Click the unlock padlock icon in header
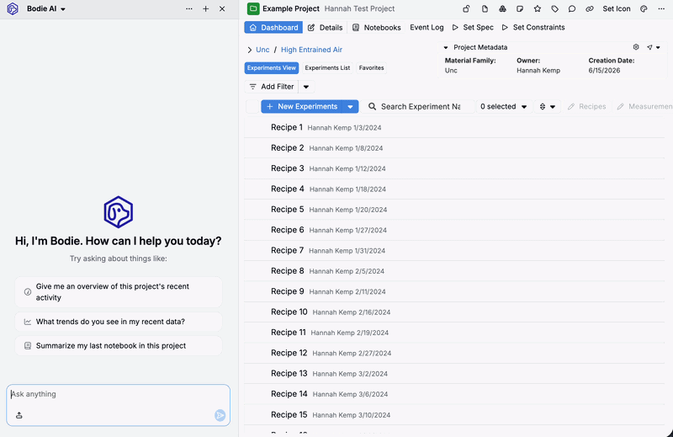673x437 pixels. 466,8
